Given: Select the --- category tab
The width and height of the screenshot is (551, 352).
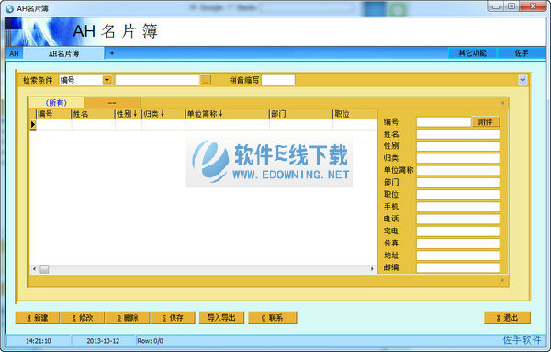Looking at the screenshot, I should pyautogui.click(x=112, y=103).
